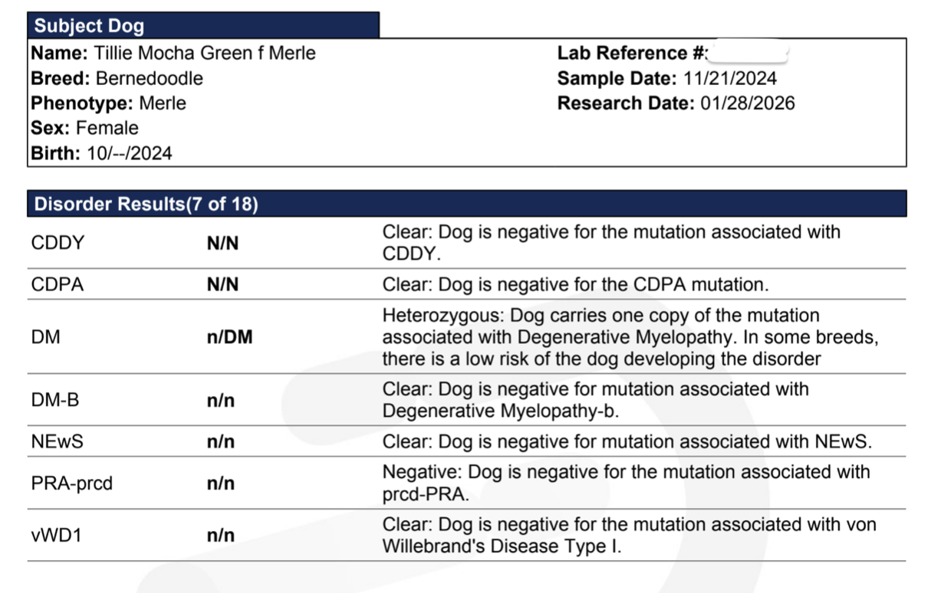Select the DM-B disorder row label
This screenshot has width=931, height=593.
point(55,400)
